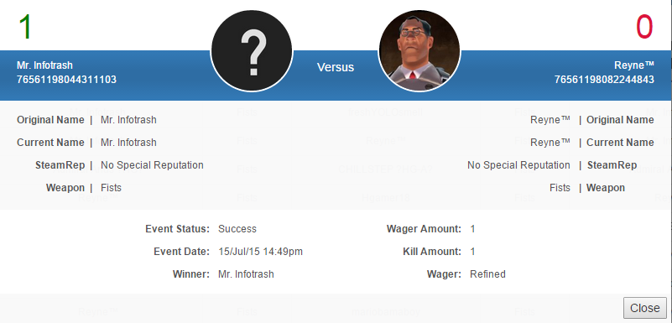Click left Original Name value Mr. Infotrash
The width and height of the screenshot is (672, 323).
[128, 120]
